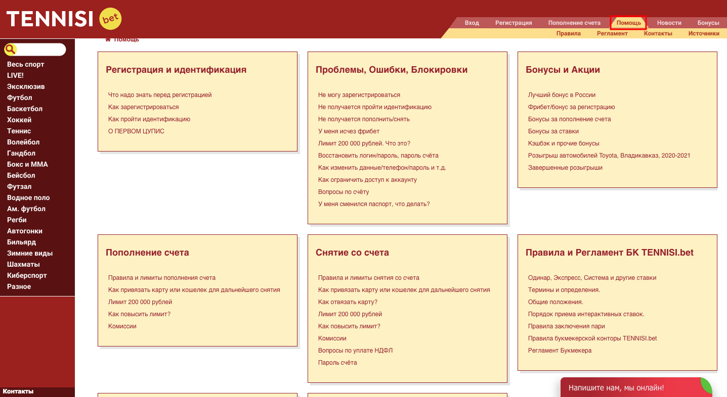Open 'Восстановить логин/пароль, пароль счёта'
Screen dimensions: 727x397
[378, 155]
